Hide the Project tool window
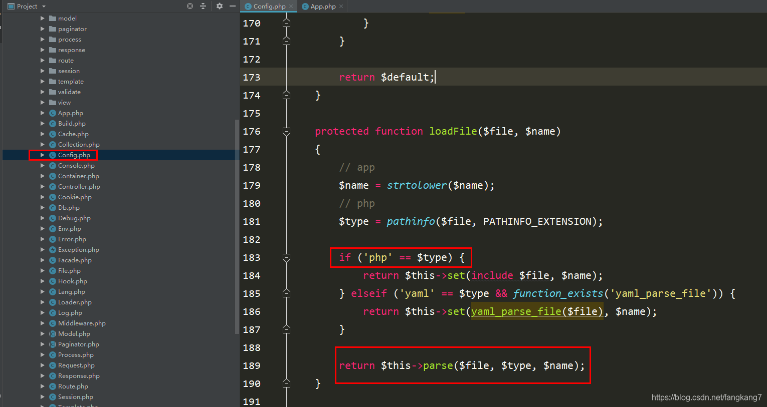767x407 pixels. [x=232, y=6]
